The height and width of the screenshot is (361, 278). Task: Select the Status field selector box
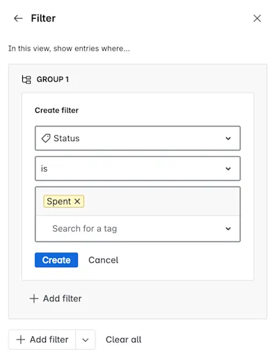[138, 138]
